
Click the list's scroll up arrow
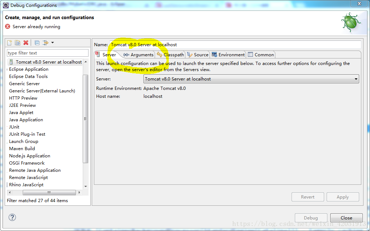point(86,62)
